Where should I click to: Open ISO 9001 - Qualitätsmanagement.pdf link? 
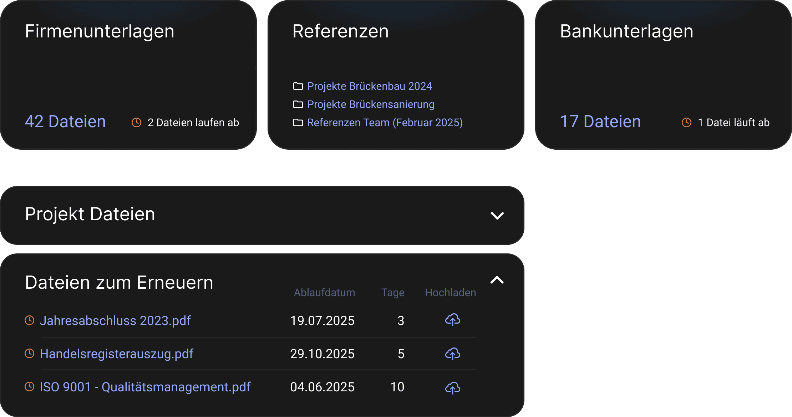[x=145, y=387]
